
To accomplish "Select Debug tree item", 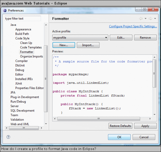I will click(20, 70).
